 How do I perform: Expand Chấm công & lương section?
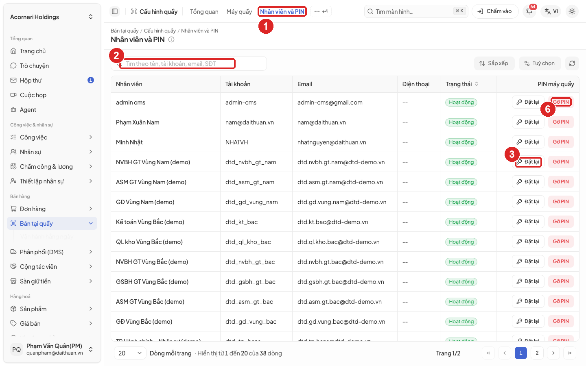[x=52, y=167]
